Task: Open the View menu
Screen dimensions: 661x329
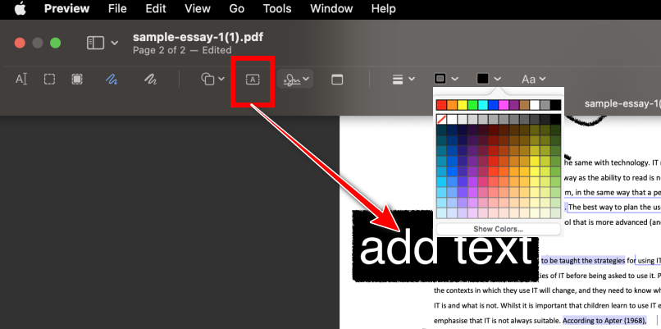Action: click(x=198, y=8)
